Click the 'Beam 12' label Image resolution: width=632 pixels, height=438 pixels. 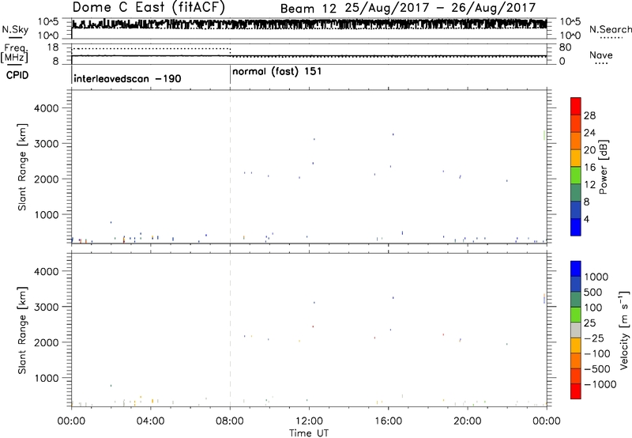point(308,8)
